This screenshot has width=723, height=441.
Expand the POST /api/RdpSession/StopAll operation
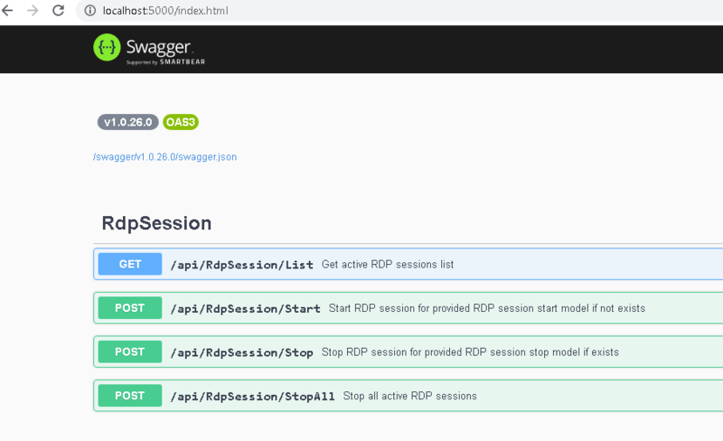[408, 395]
